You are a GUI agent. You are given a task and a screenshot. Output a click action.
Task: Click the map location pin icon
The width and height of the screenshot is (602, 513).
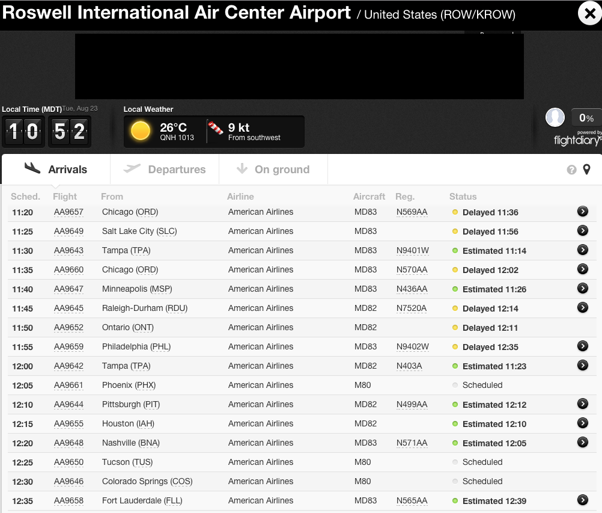point(586,170)
